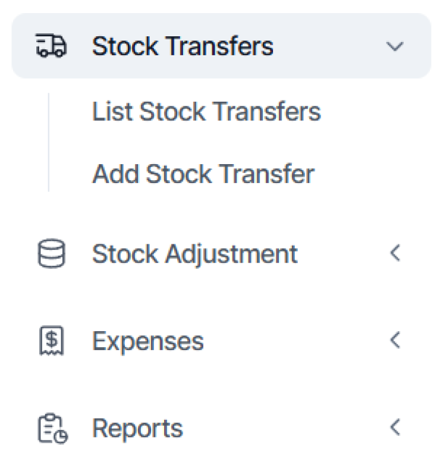Click empty space in the Reports row
This screenshot has width=440, height=475.
click(x=285, y=429)
